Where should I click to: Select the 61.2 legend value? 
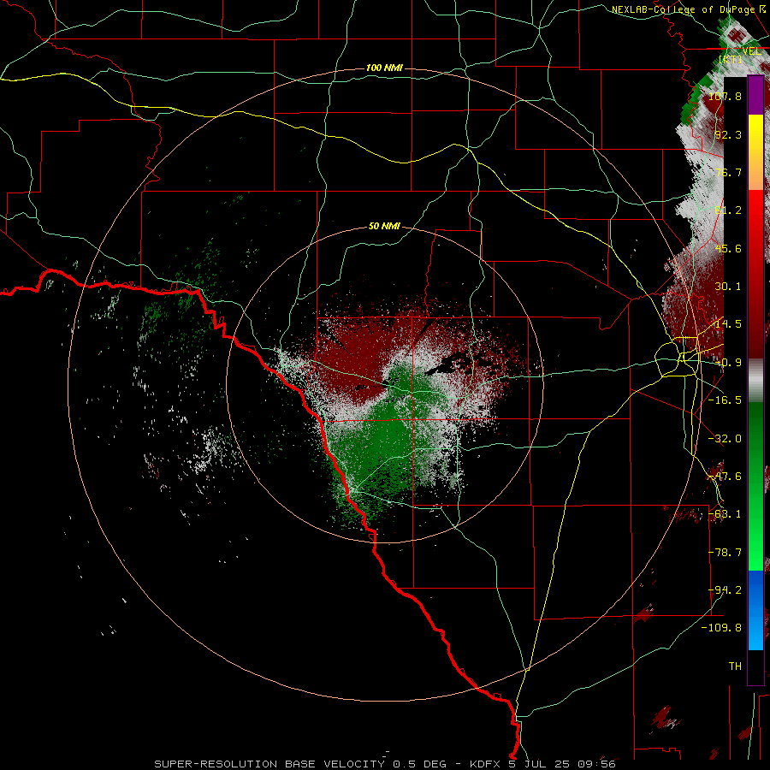(728, 210)
